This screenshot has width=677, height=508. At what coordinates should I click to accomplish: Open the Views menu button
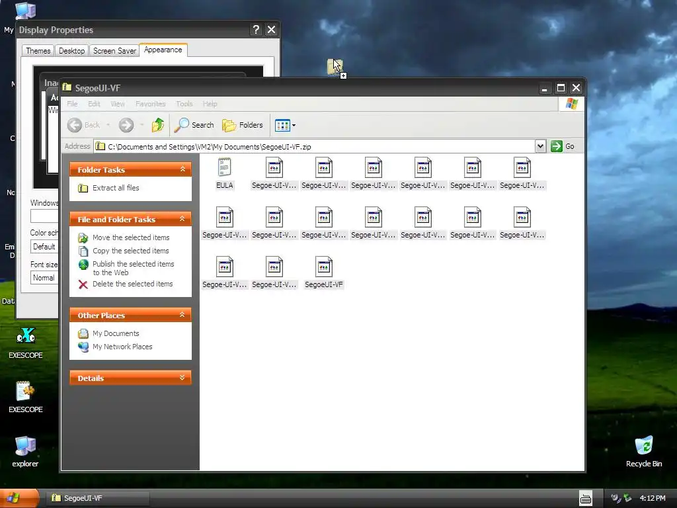[285, 125]
